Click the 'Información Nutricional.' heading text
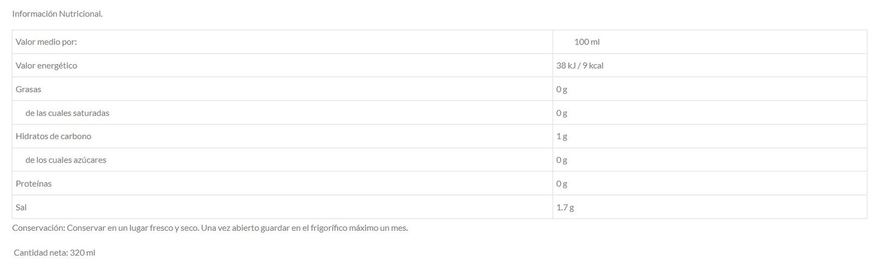This screenshot has height=268, width=882. coord(57,13)
